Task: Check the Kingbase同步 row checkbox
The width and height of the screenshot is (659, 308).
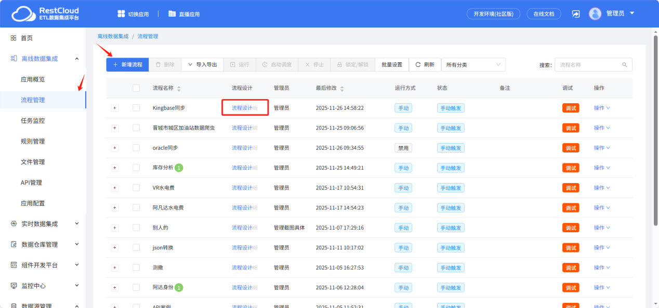Action: (136, 108)
